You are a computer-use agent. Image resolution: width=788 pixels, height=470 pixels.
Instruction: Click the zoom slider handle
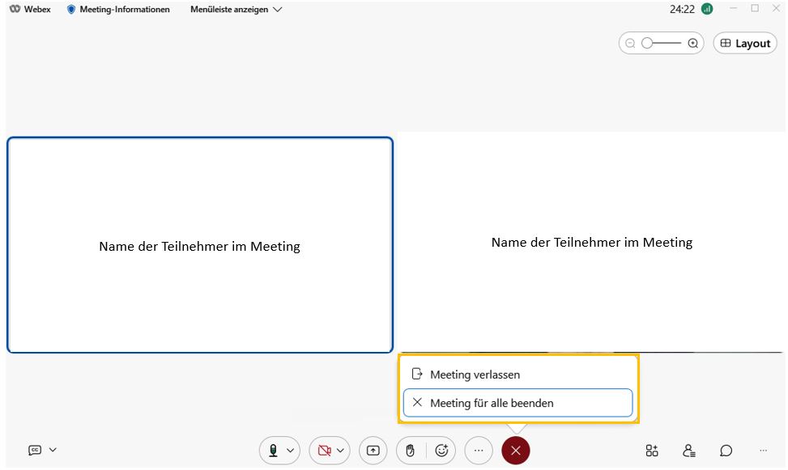[647, 44]
